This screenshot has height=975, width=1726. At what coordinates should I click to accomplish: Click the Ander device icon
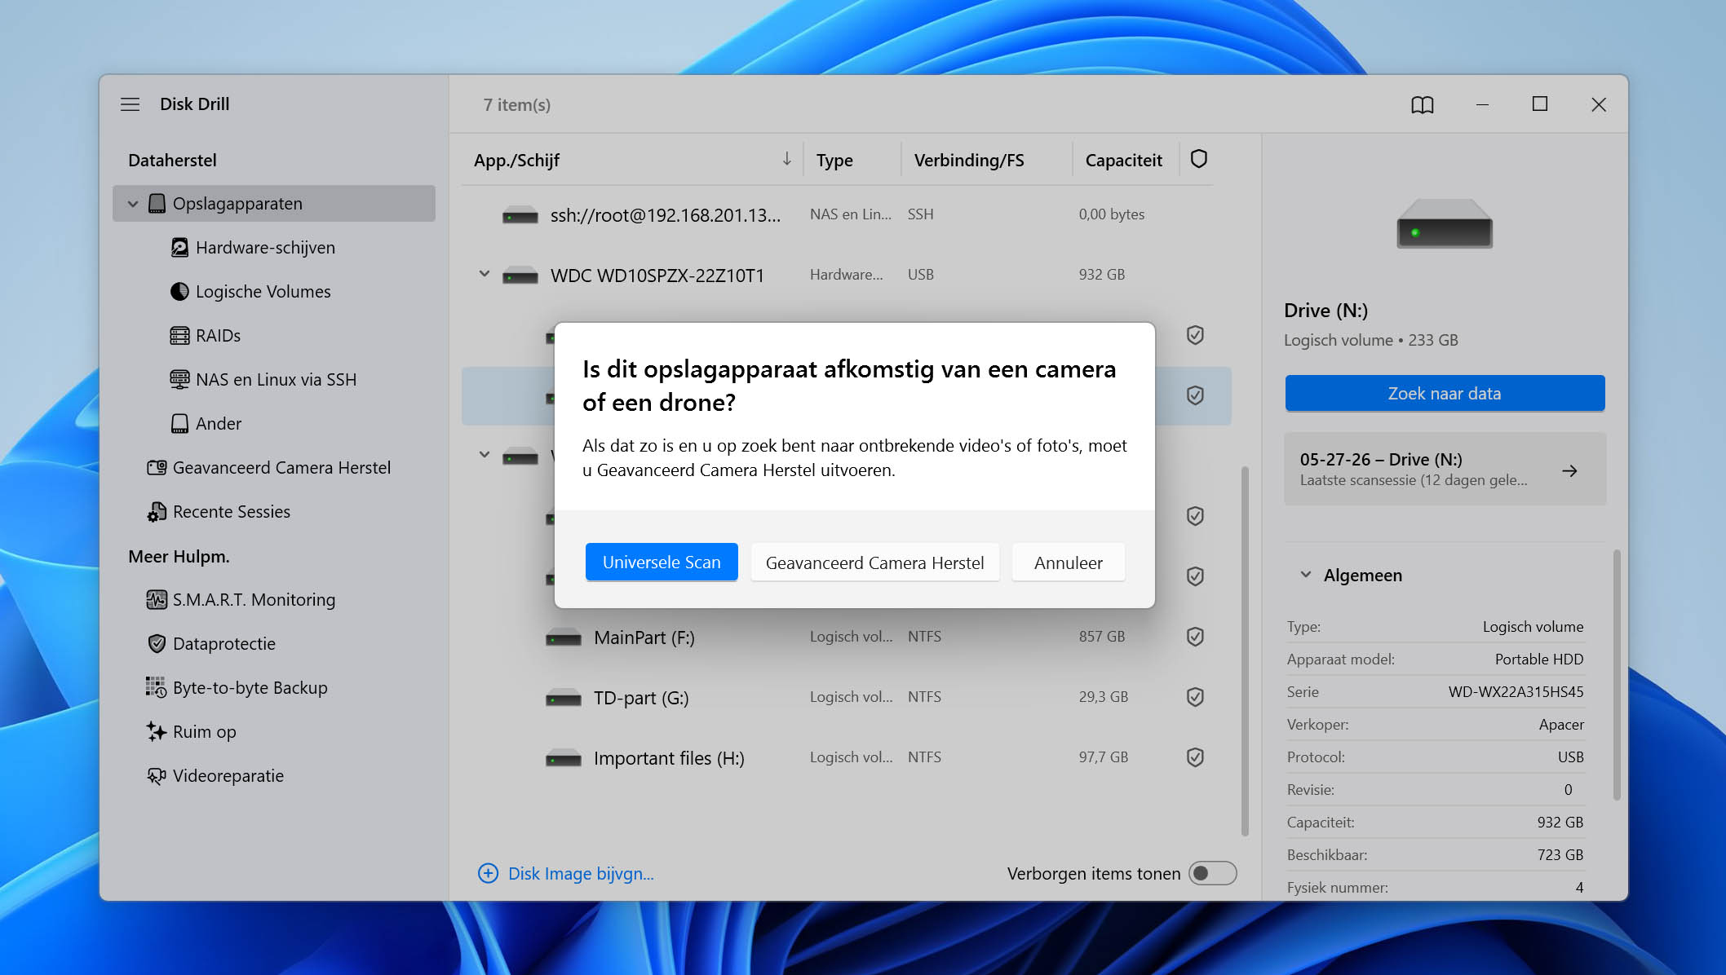coord(179,424)
